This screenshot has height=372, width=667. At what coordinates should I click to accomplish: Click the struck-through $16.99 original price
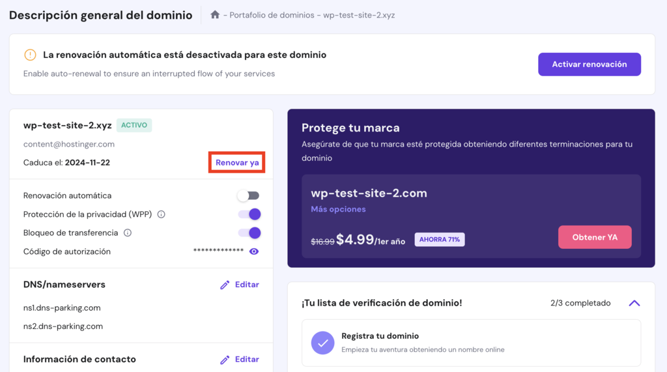(x=322, y=242)
